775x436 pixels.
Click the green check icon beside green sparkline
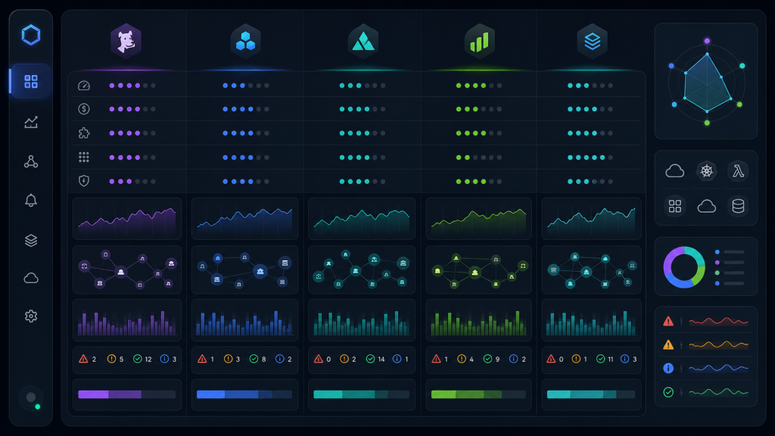[x=668, y=392]
